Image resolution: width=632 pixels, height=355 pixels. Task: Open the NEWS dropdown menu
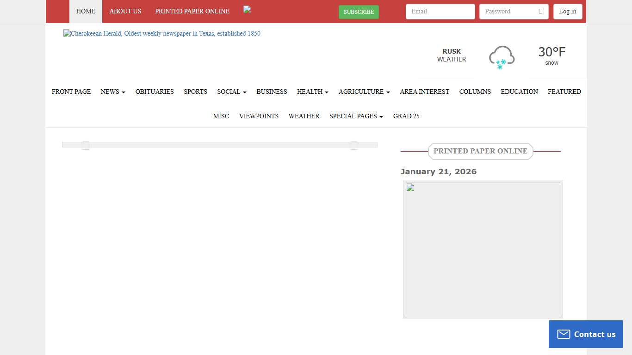(112, 92)
